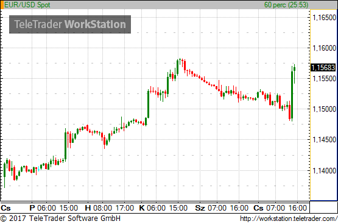The height and width of the screenshot is (224, 338).
Task: Select the 1,14000 price axis label
Action: click(x=324, y=171)
